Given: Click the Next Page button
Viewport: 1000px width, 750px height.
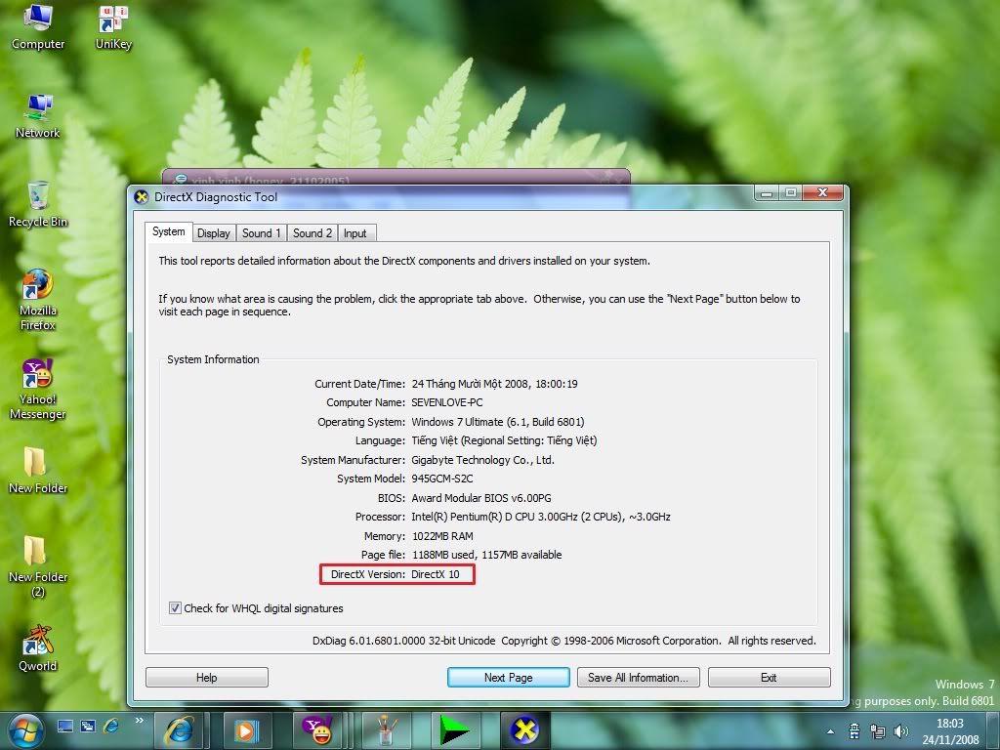Looking at the screenshot, I should 508,678.
